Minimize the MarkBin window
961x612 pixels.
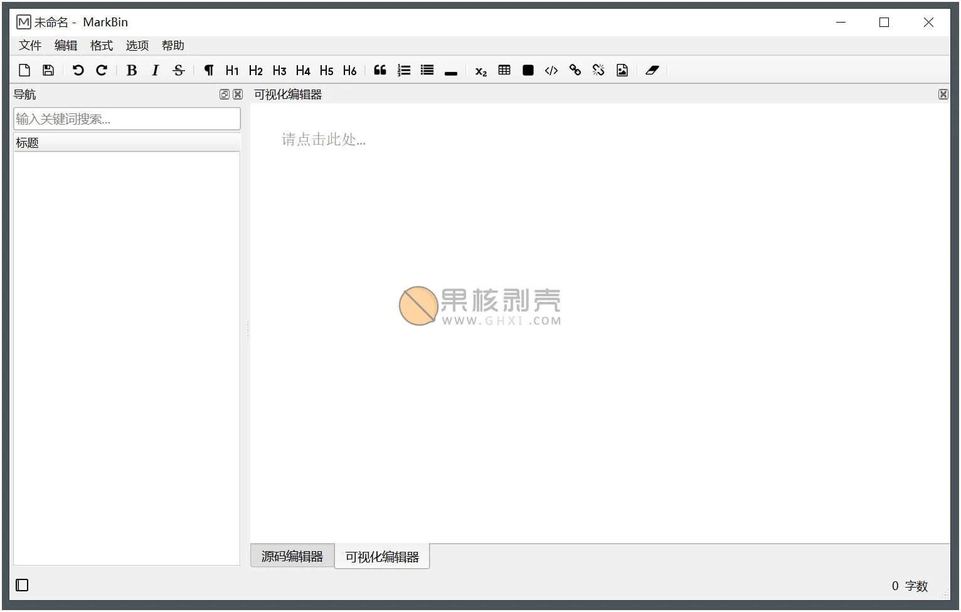pyautogui.click(x=841, y=22)
